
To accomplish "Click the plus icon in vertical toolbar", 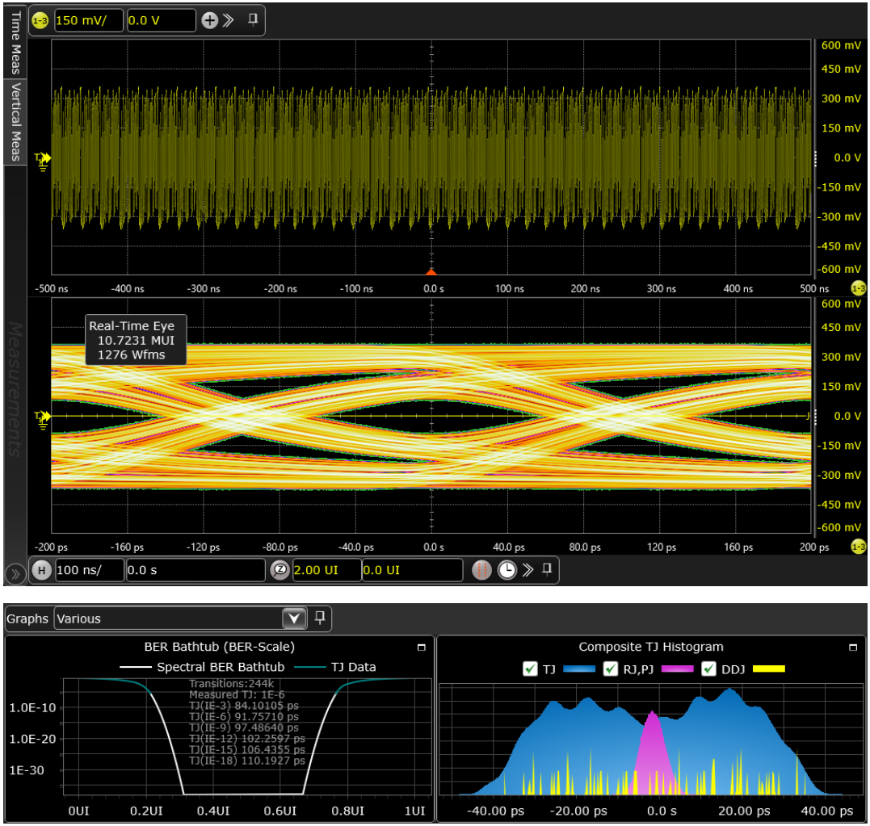I will click(x=209, y=20).
